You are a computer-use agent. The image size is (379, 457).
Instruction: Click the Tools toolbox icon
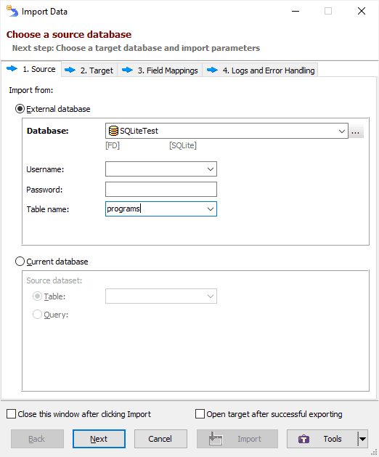(x=303, y=439)
